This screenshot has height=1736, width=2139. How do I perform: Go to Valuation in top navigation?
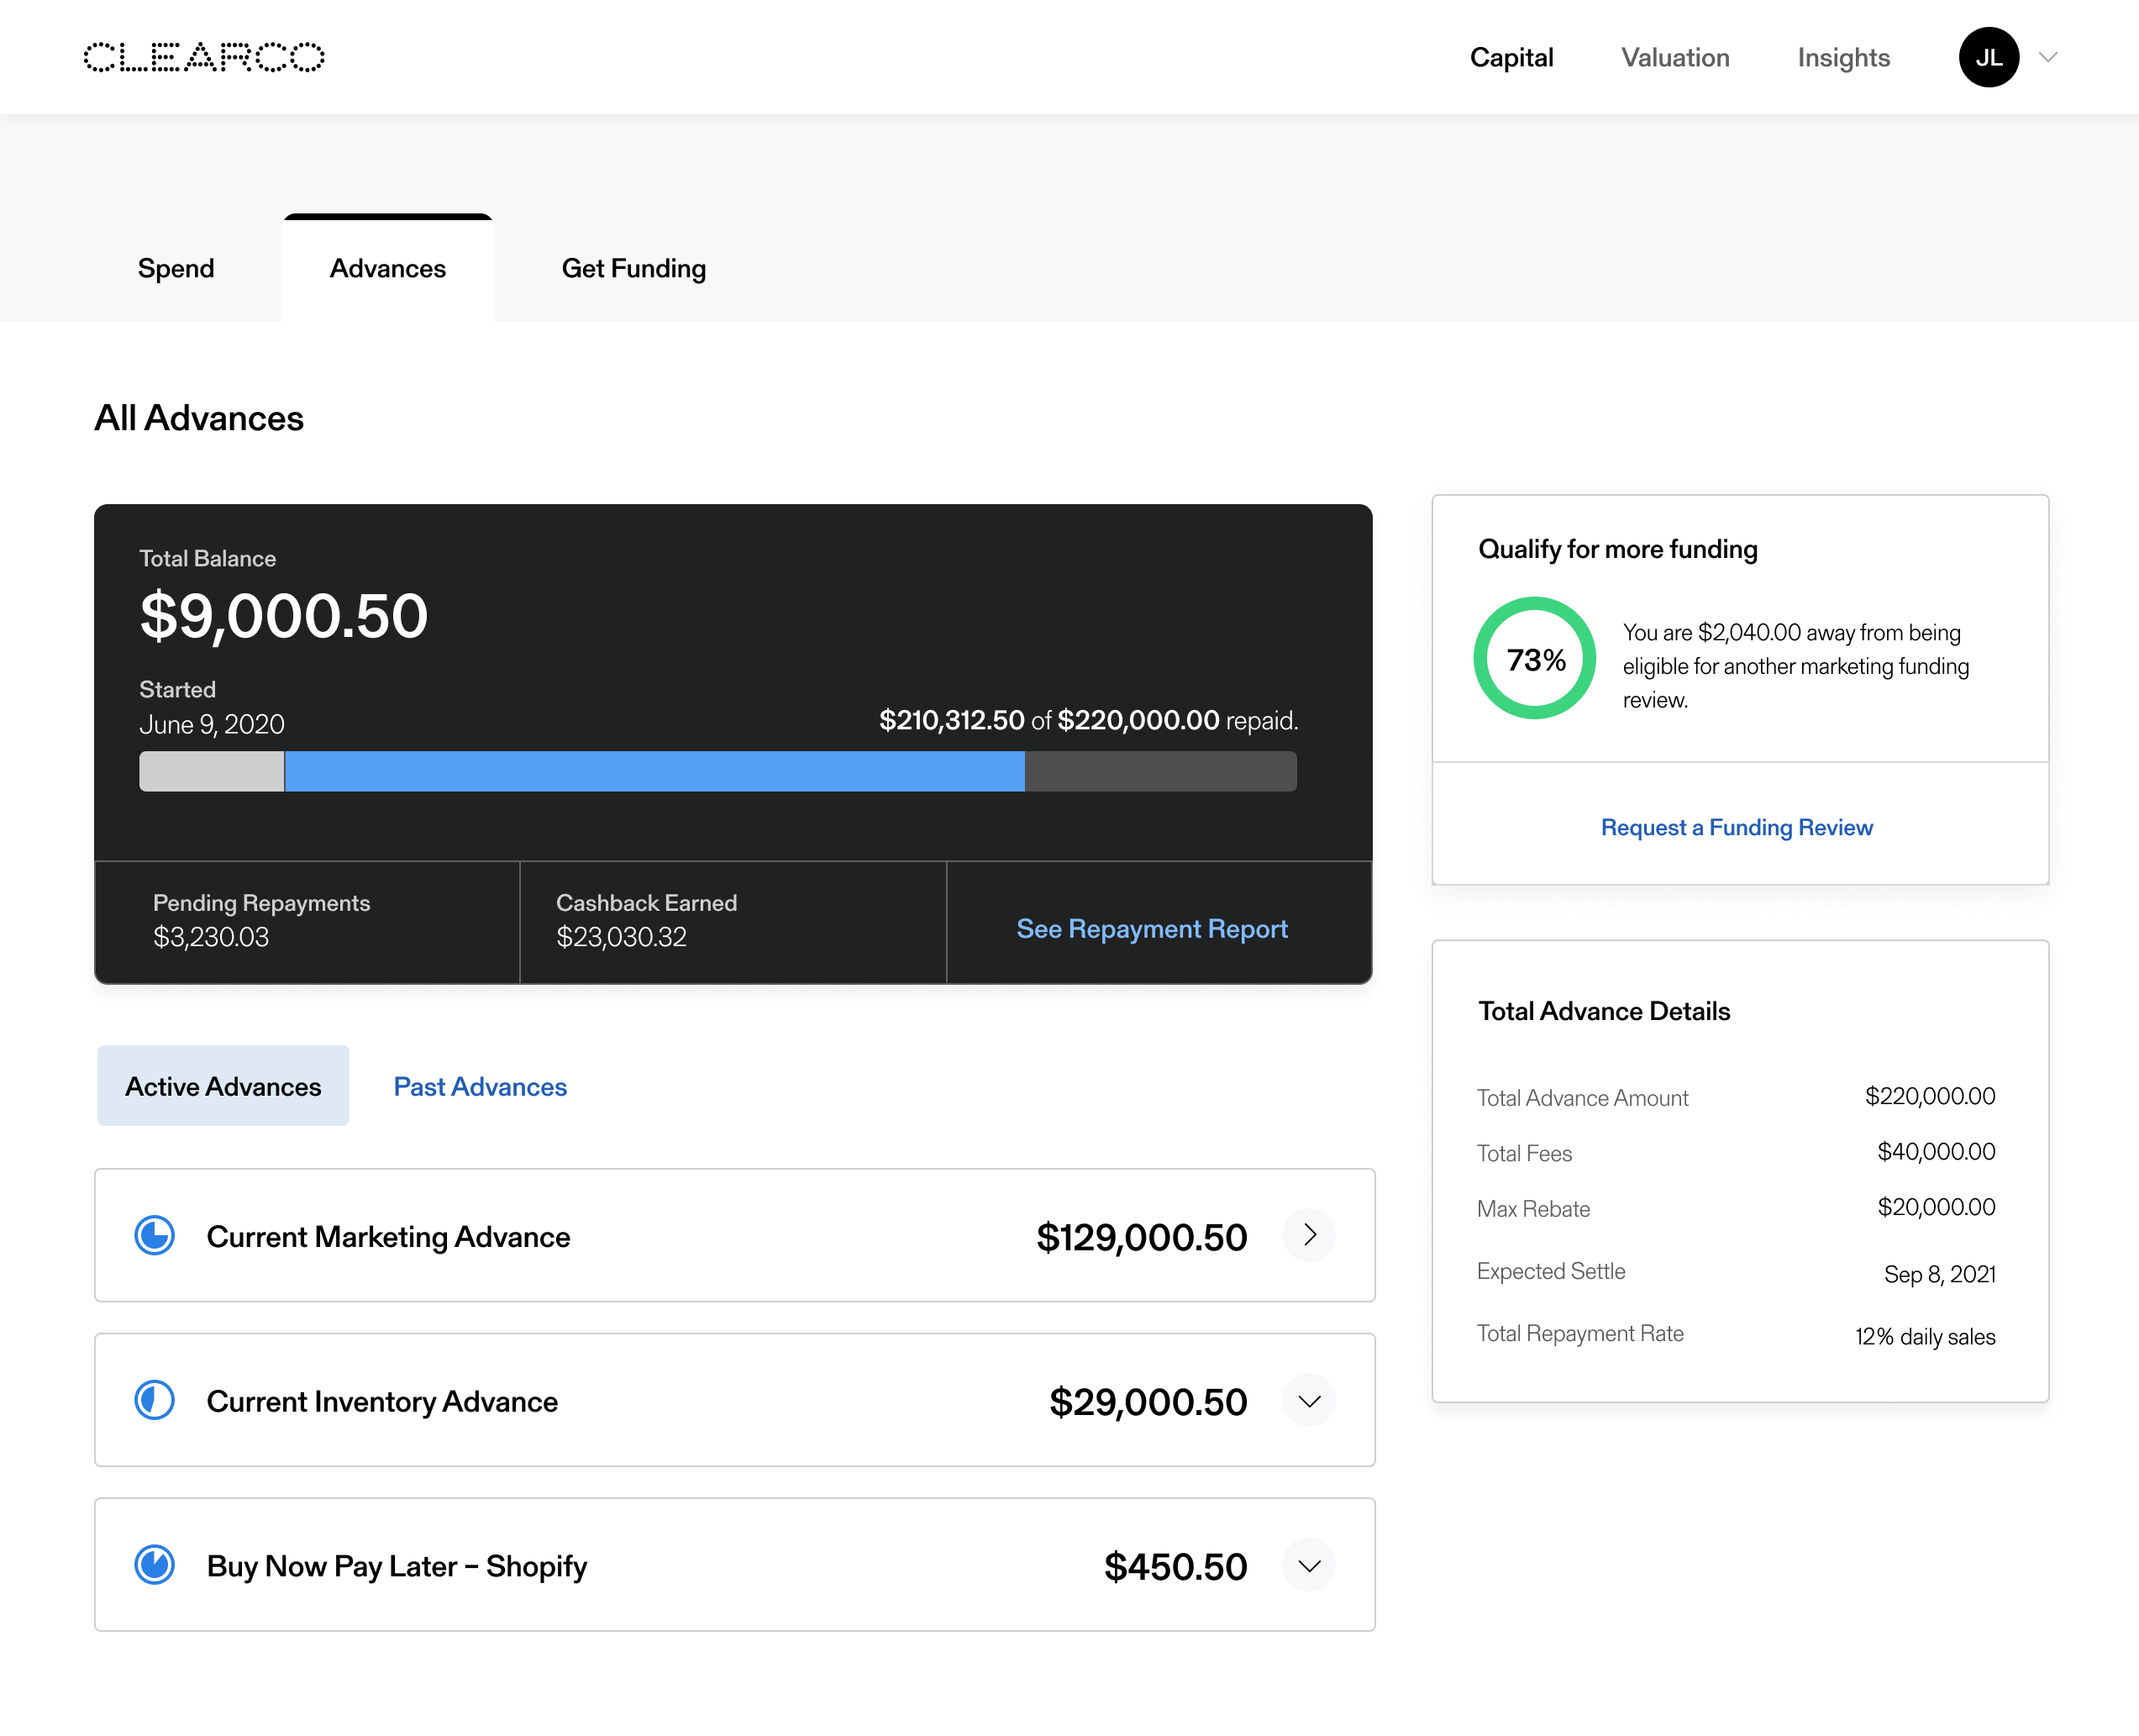[x=1675, y=57]
